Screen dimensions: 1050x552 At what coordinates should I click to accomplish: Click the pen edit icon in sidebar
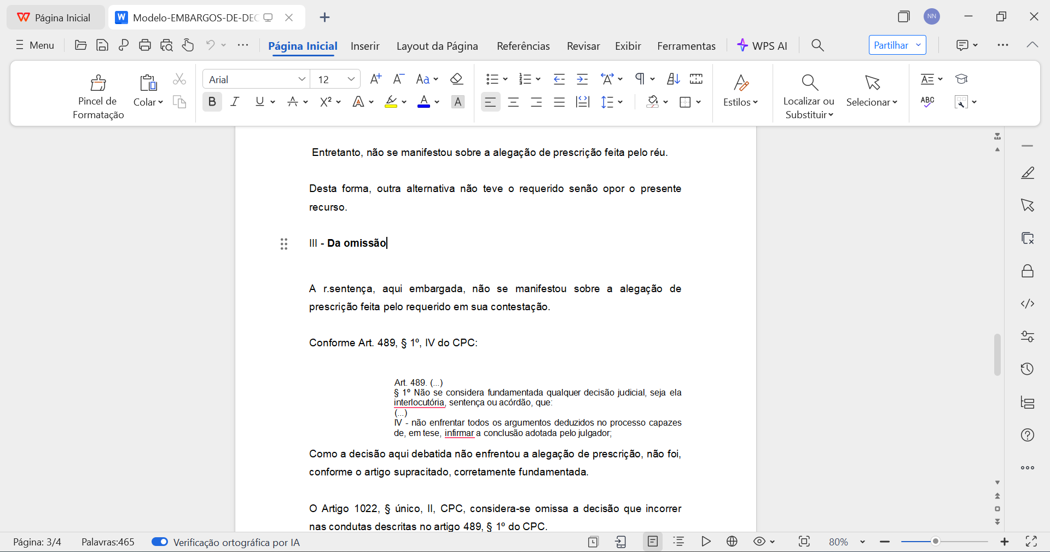(x=1028, y=173)
